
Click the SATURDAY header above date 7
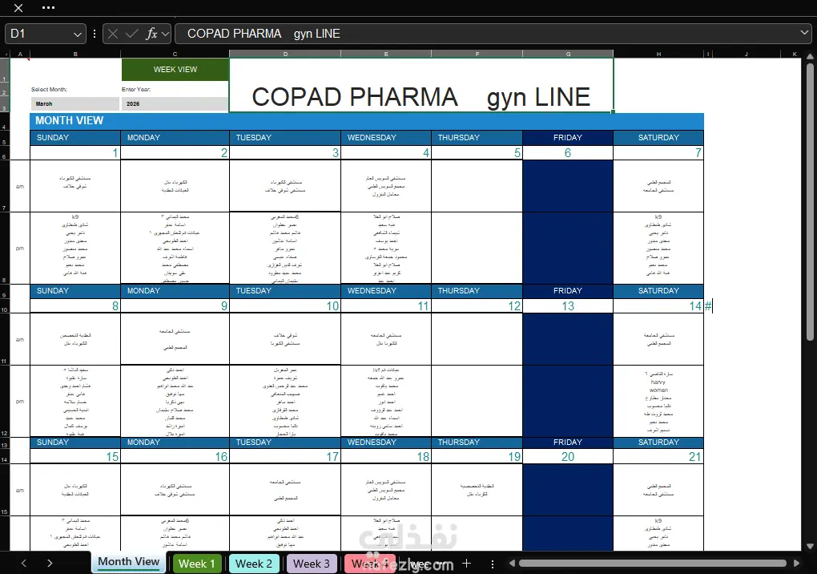point(658,138)
